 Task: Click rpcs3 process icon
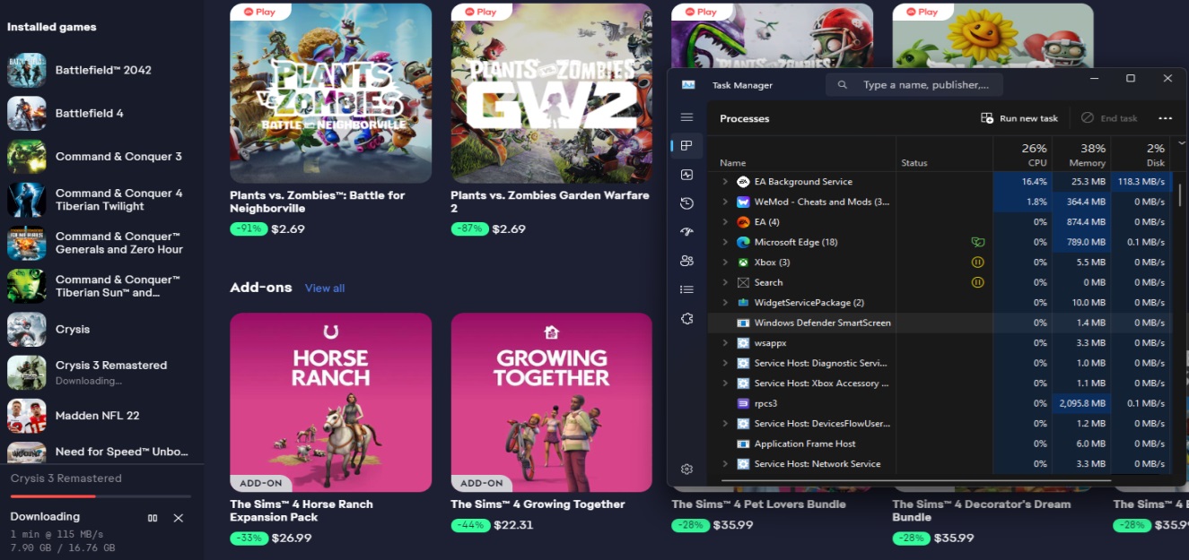coord(743,403)
